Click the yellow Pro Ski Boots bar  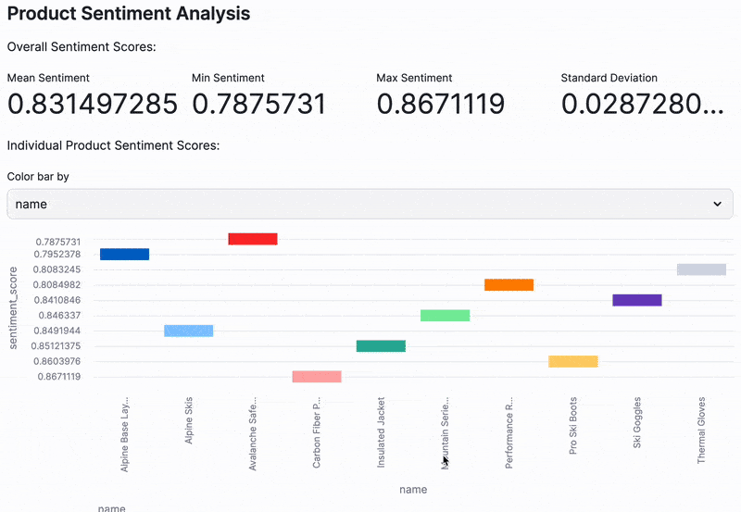pos(572,361)
